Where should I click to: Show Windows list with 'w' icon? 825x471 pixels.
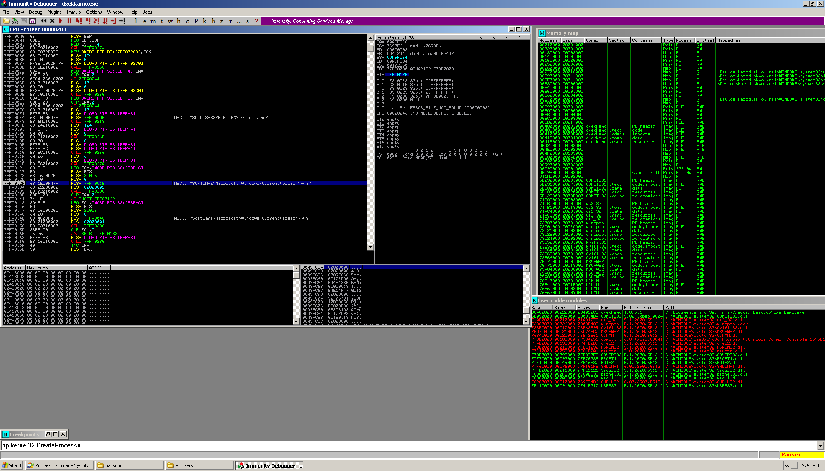tap(170, 21)
